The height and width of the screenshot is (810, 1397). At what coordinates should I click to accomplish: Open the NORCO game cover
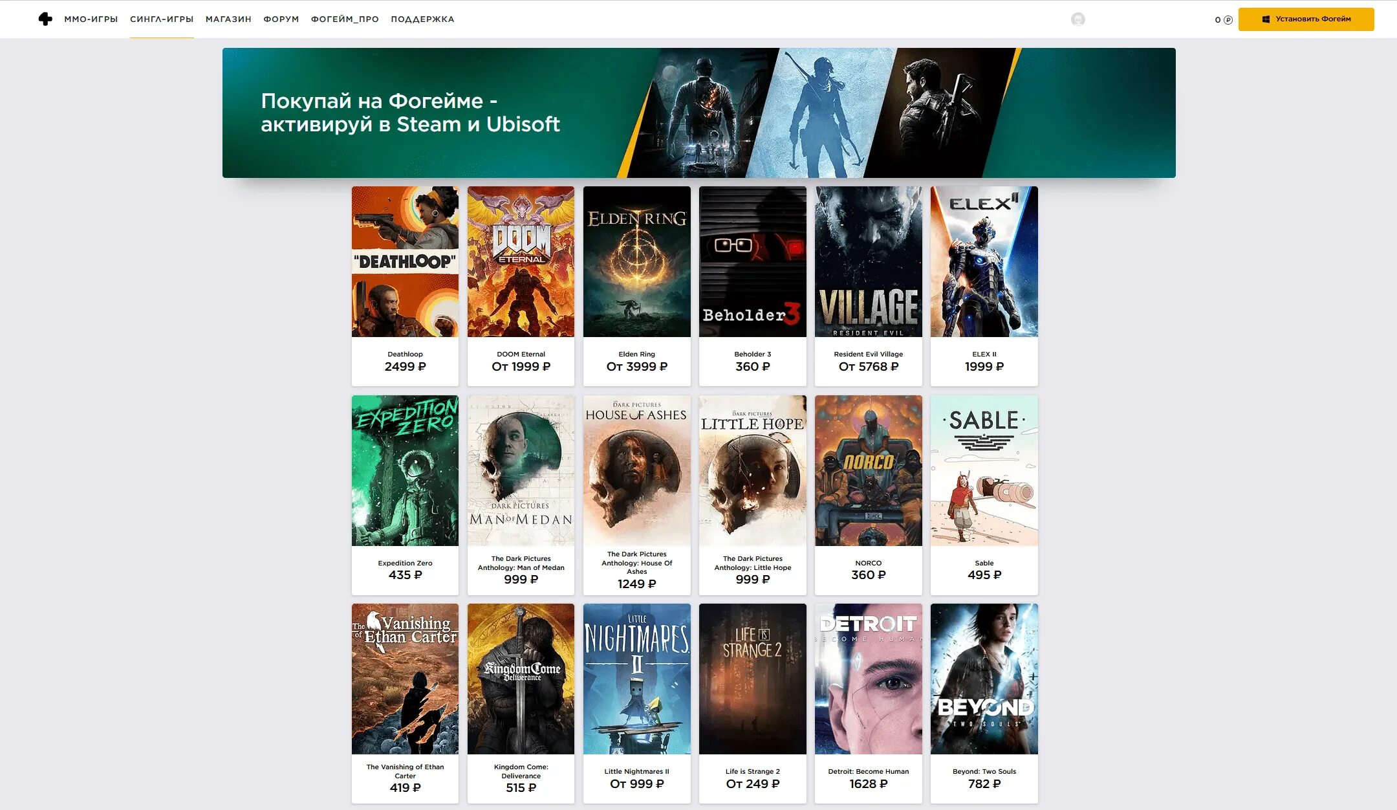pos(868,470)
